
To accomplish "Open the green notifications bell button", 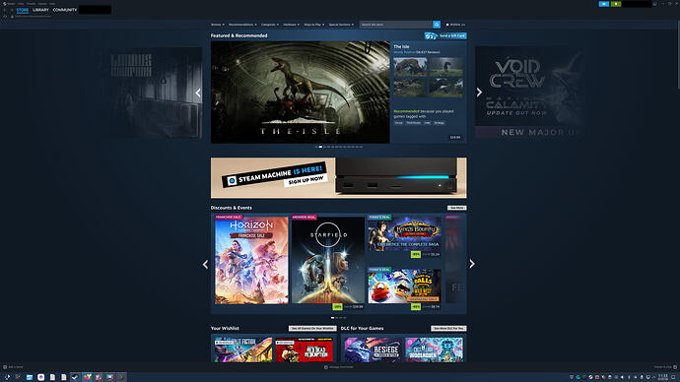I will coord(616,4).
